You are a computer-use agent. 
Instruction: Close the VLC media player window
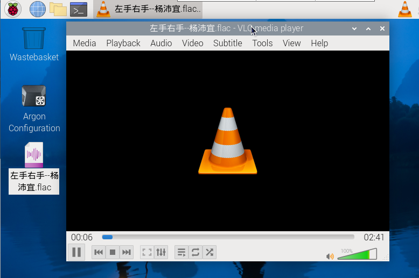pyautogui.click(x=382, y=28)
